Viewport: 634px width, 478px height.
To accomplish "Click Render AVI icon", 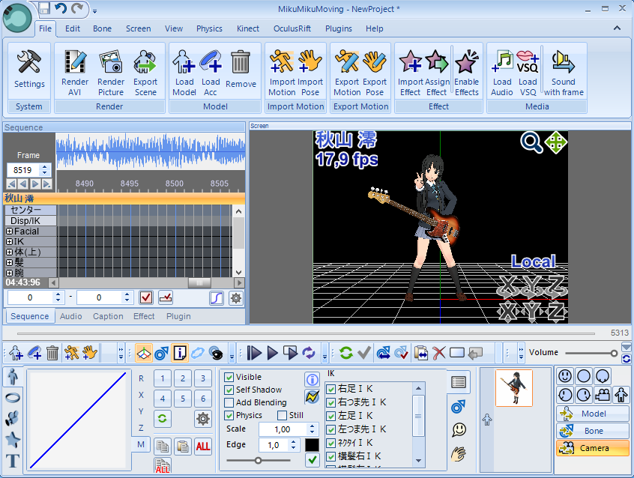I will click(x=75, y=61).
